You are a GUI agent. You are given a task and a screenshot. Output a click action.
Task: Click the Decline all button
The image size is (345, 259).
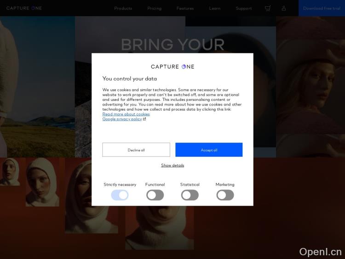pos(136,150)
